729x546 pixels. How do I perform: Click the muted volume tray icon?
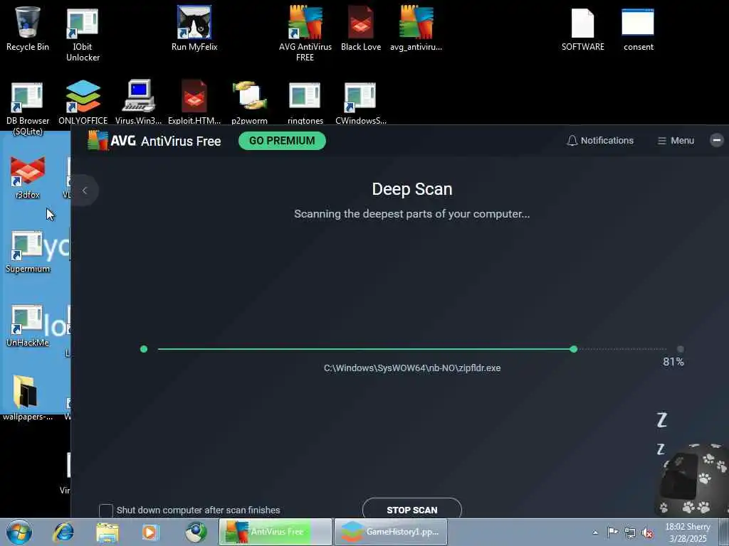tap(647, 532)
